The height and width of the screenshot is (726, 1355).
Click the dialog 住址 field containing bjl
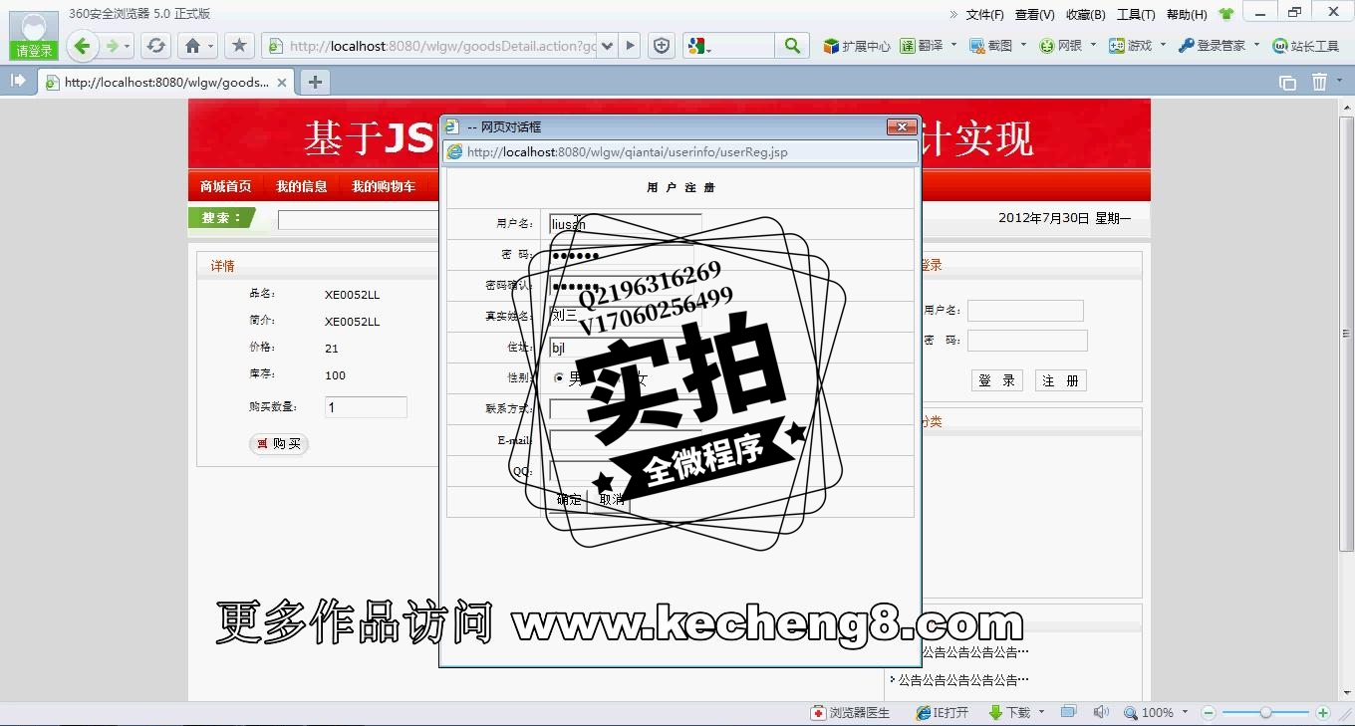click(626, 348)
